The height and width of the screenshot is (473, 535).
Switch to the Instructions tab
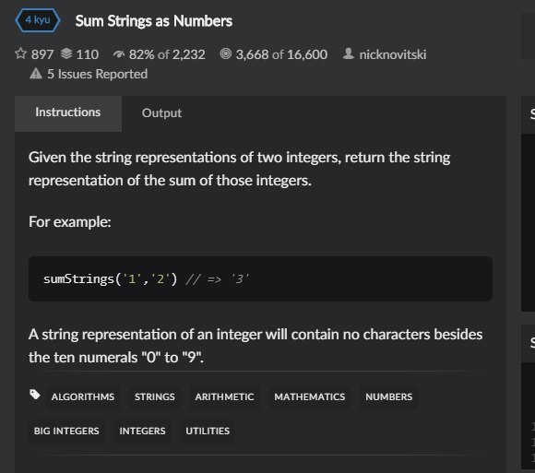point(68,112)
